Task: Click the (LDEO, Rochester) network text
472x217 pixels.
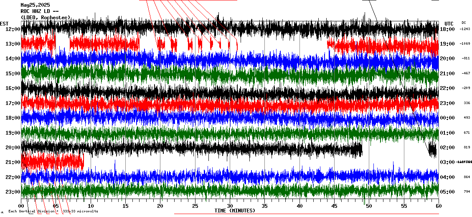Action: click(x=46, y=18)
